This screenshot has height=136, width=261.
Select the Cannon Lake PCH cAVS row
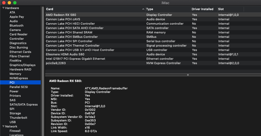[x=153, y=19]
